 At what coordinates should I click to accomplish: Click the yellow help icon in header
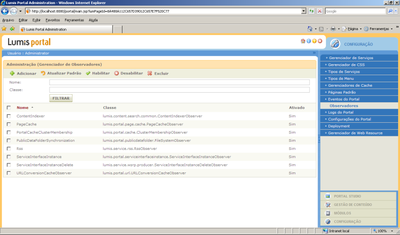[314, 41]
